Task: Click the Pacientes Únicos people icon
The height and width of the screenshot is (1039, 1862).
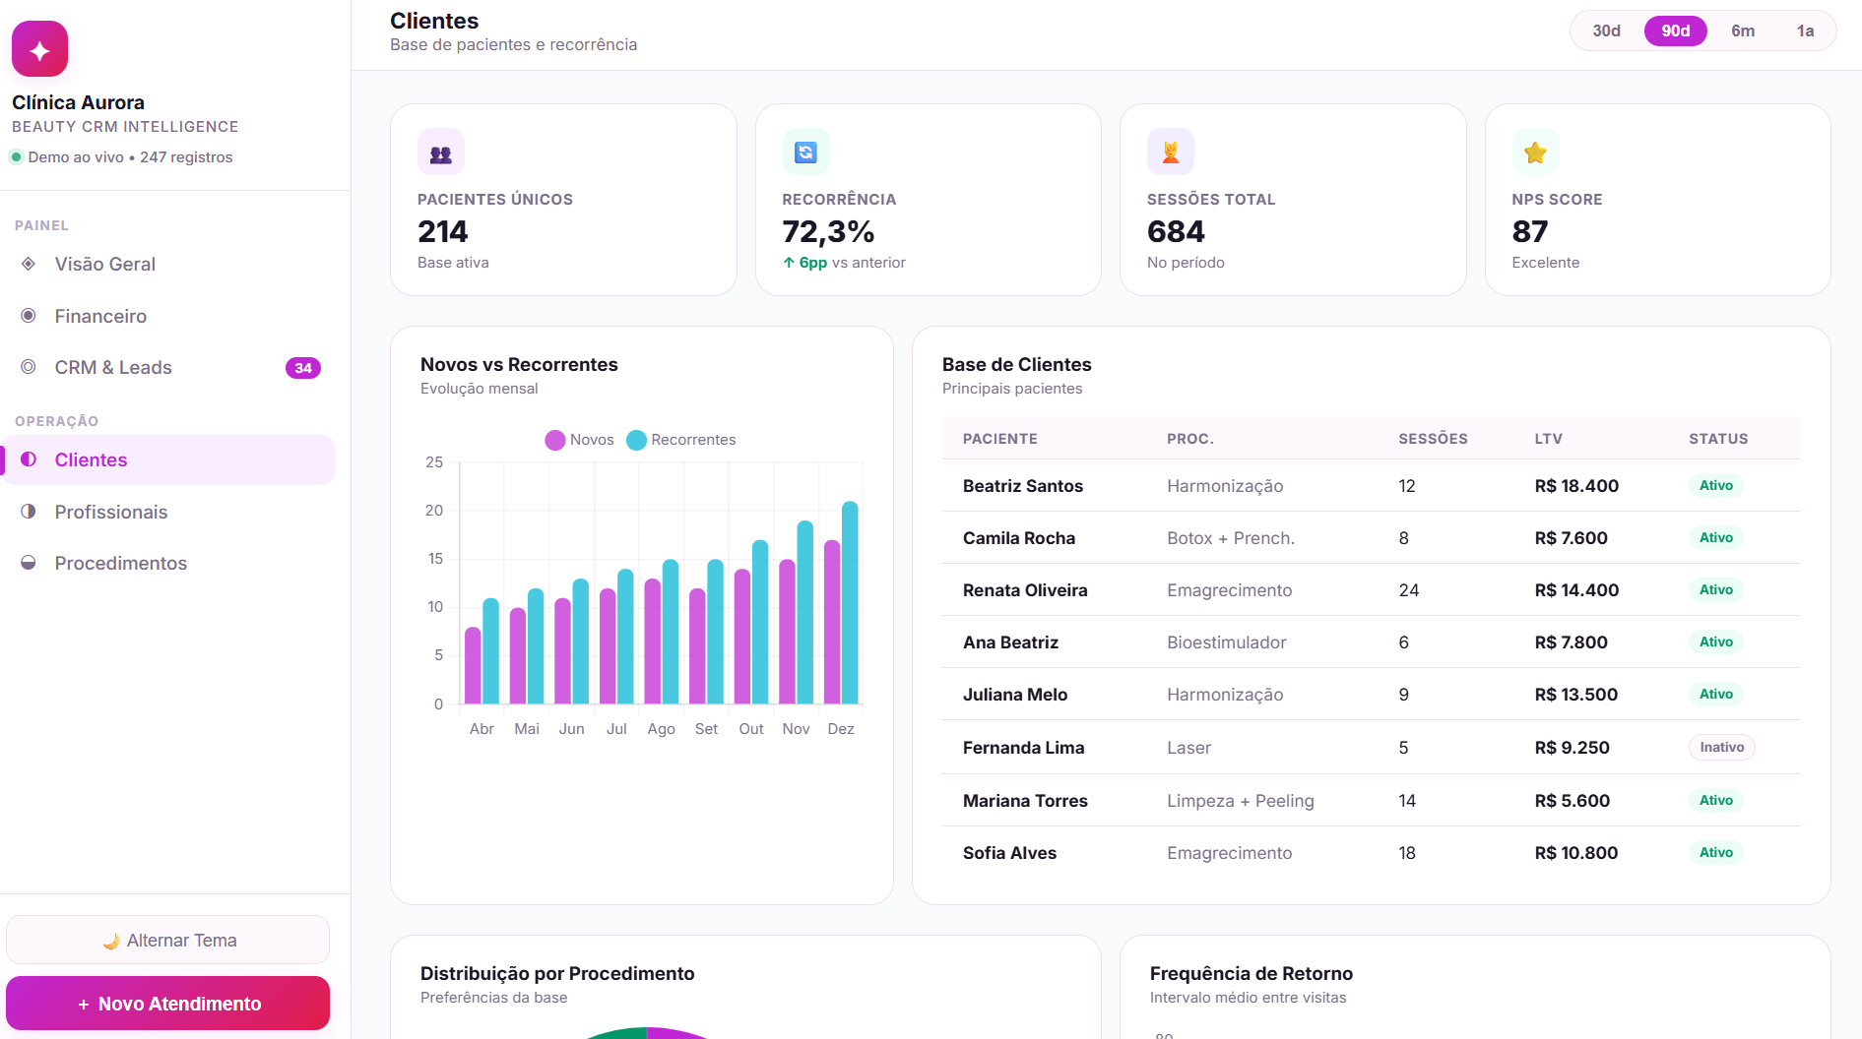Action: tap(441, 153)
